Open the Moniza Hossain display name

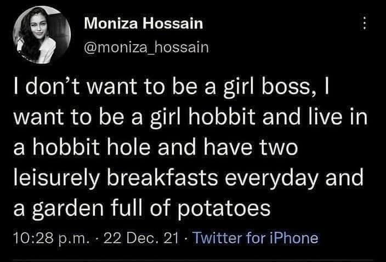click(x=144, y=24)
